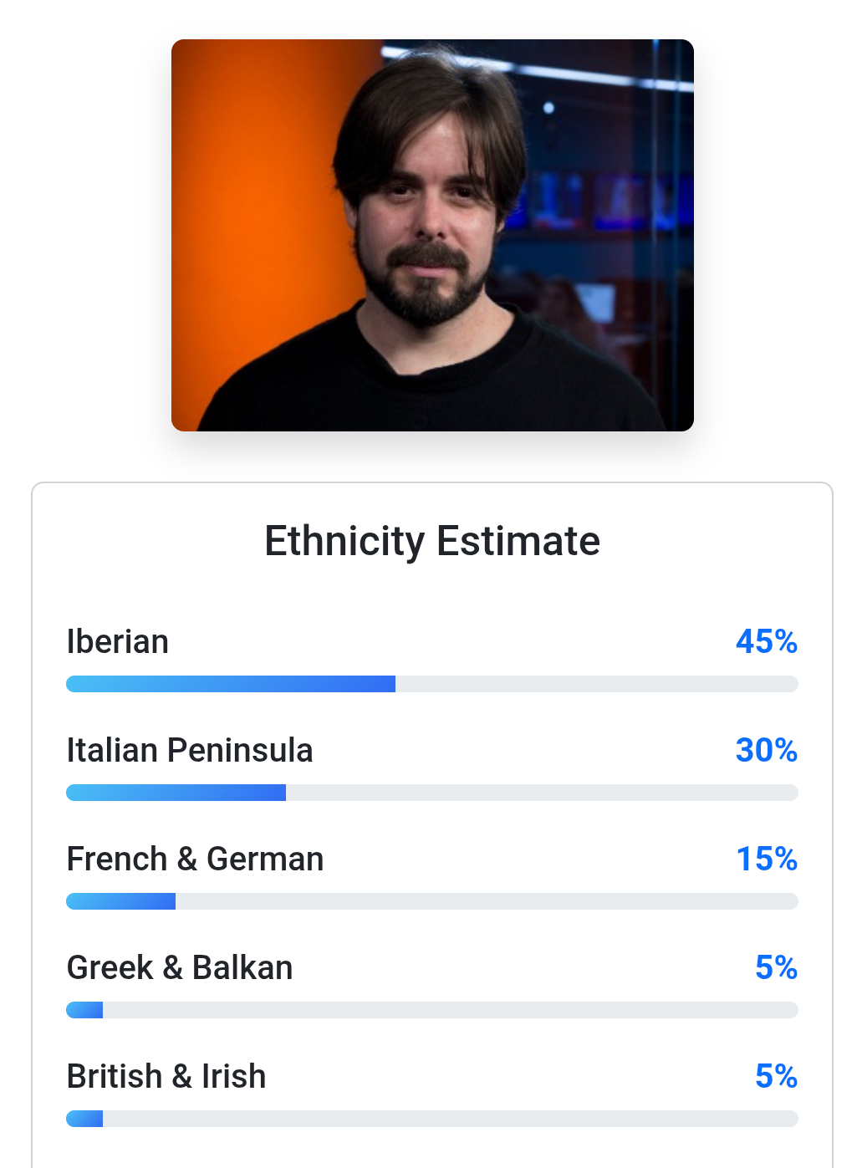Click the 5% value for Greek & Balkan

click(776, 968)
